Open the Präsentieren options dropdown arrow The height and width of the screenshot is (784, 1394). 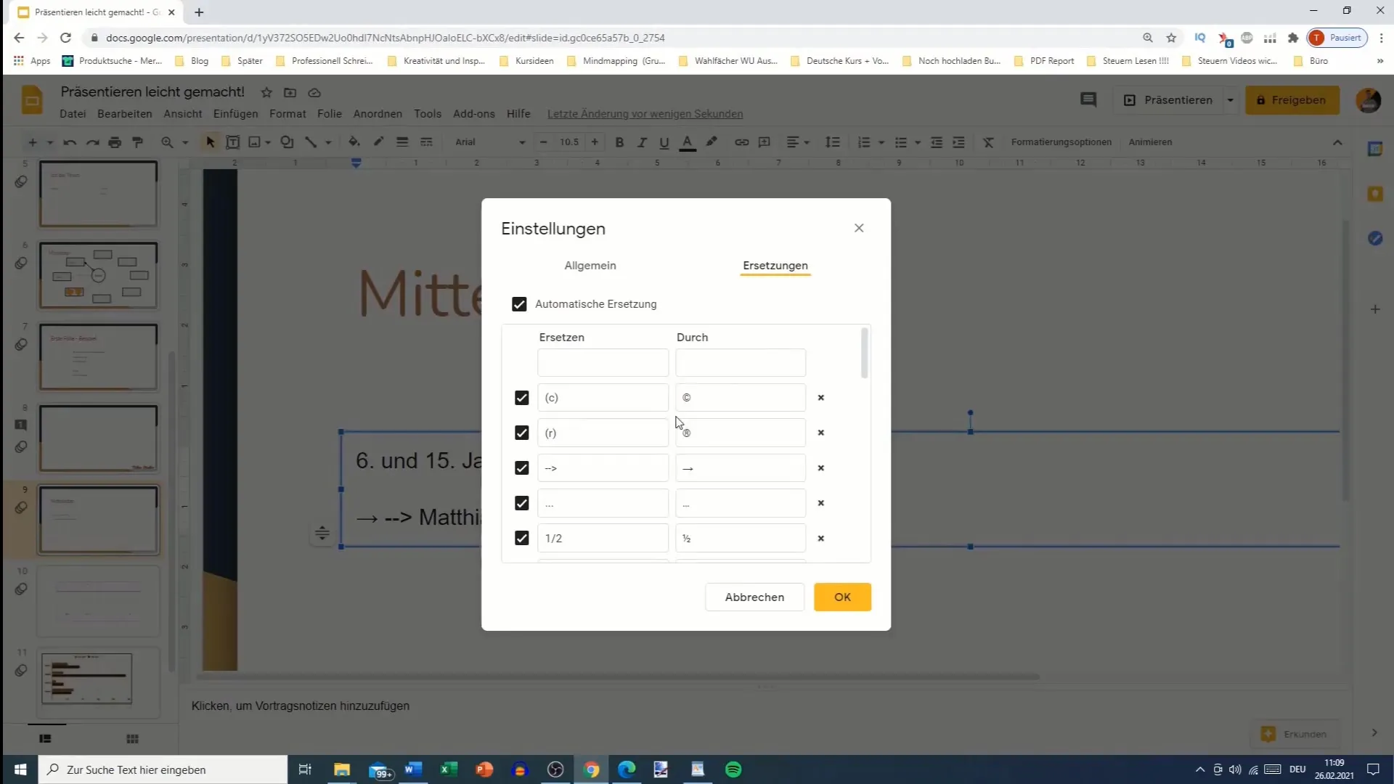tap(1230, 100)
